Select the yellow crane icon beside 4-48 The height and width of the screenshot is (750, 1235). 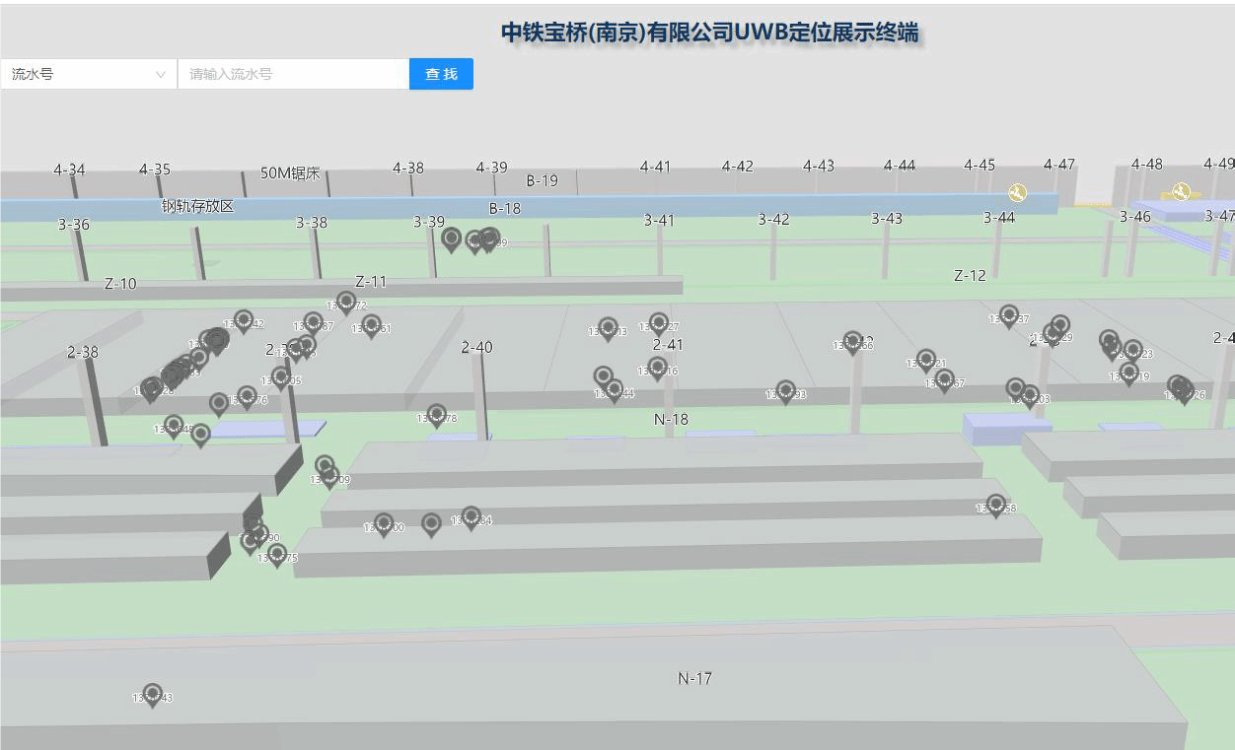point(1181,191)
